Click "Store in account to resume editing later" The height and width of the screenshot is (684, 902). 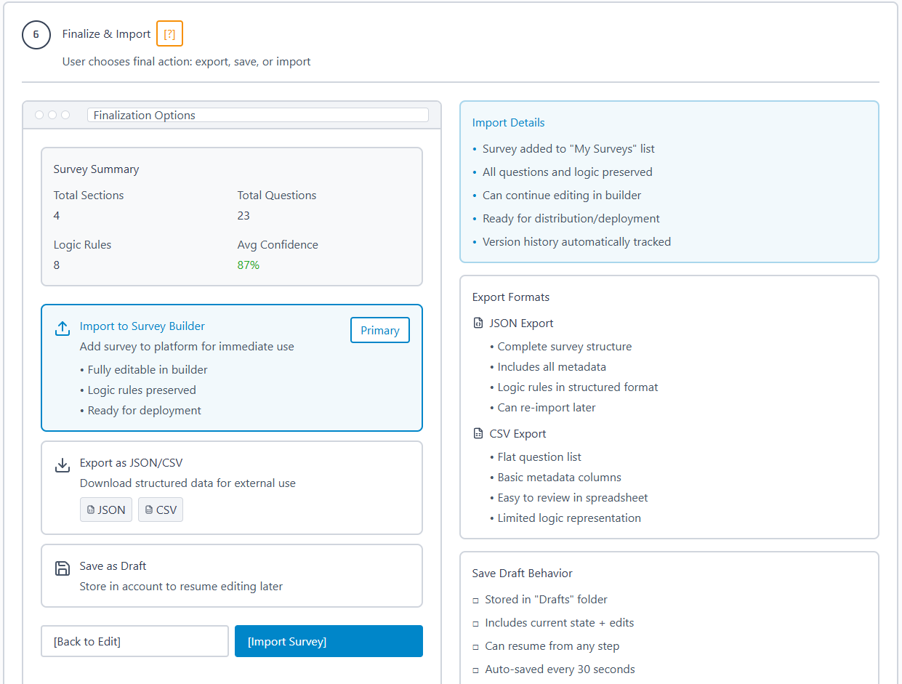181,586
